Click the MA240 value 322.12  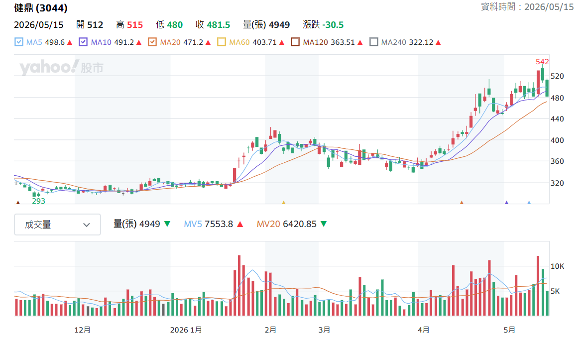click(421, 42)
